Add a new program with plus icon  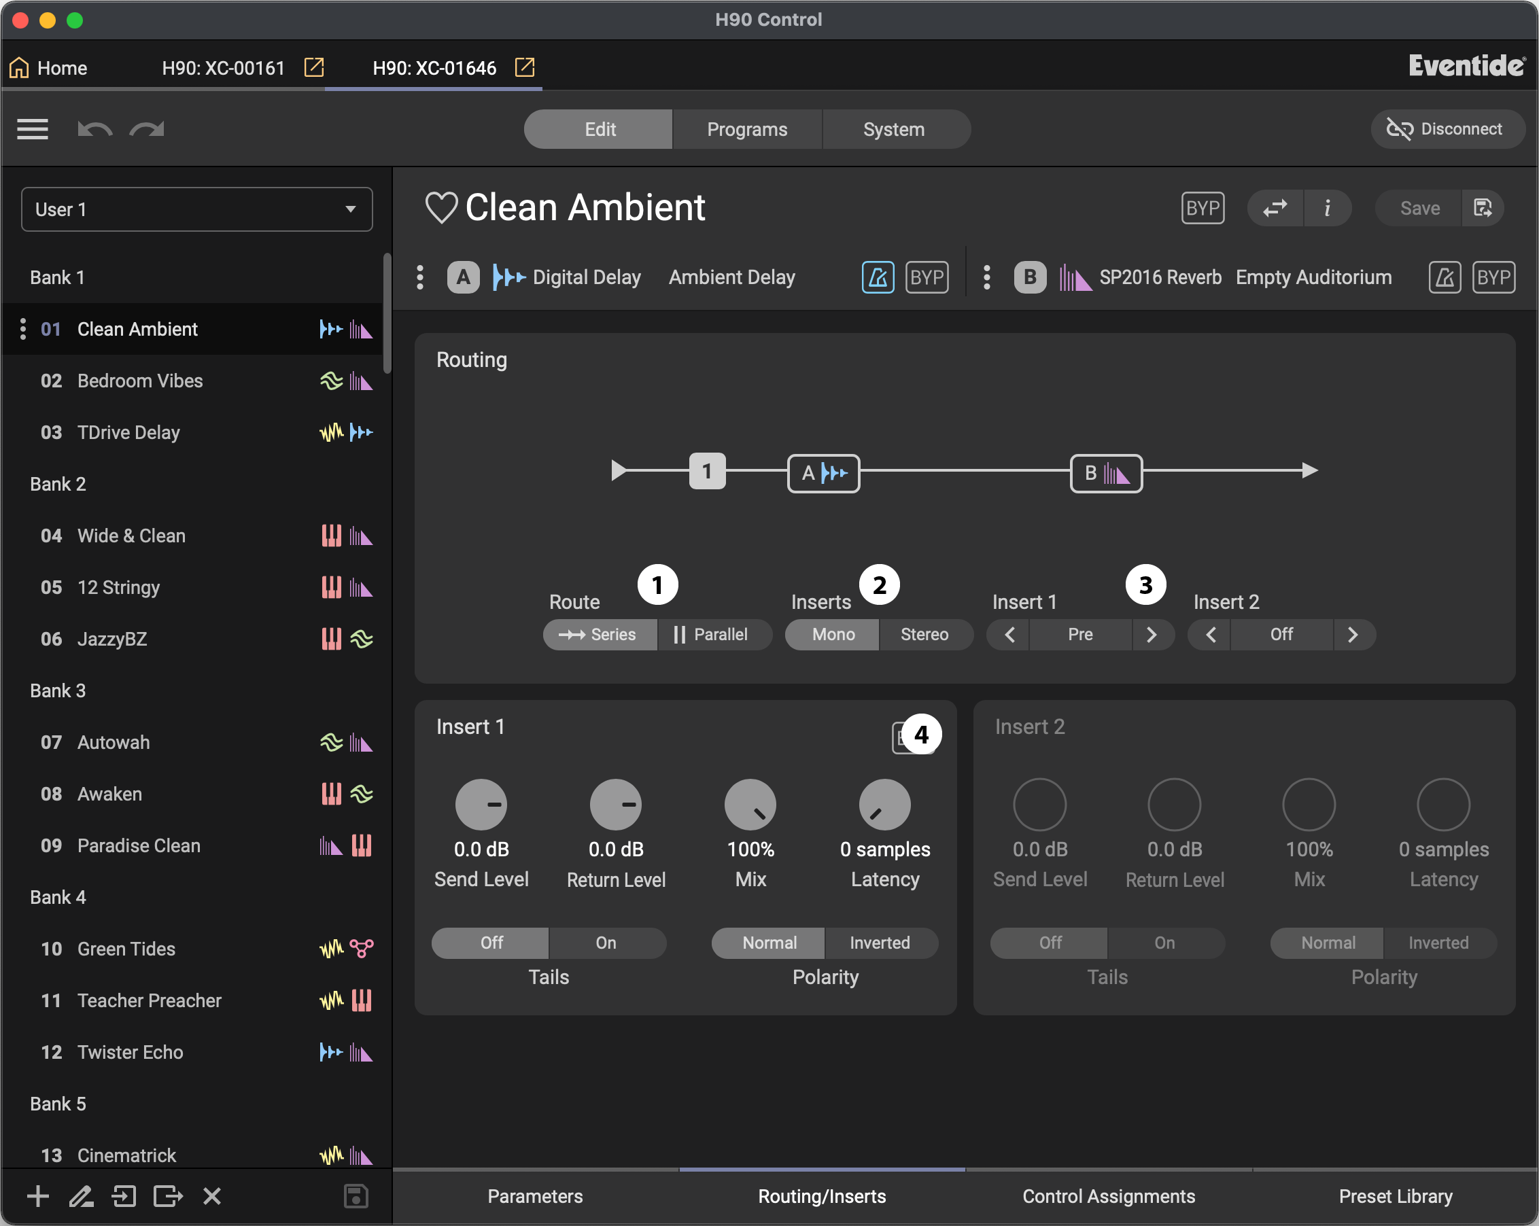click(x=38, y=1195)
